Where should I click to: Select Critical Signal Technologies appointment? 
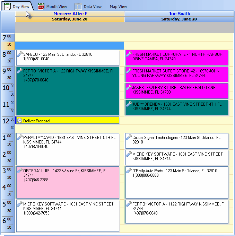(x=177, y=141)
